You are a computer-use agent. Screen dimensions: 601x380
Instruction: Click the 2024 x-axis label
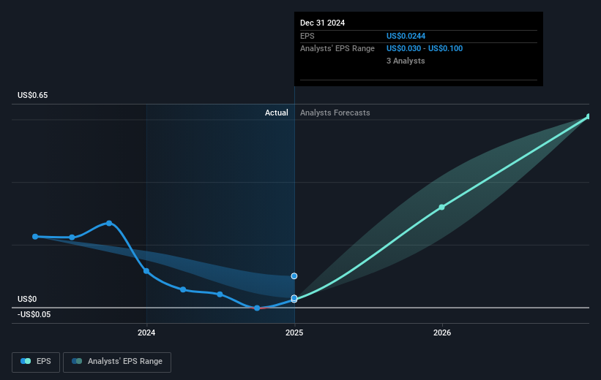point(146,332)
